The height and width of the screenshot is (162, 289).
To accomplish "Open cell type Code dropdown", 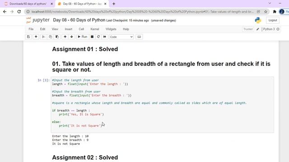I will pyautogui.click(x=121, y=37).
